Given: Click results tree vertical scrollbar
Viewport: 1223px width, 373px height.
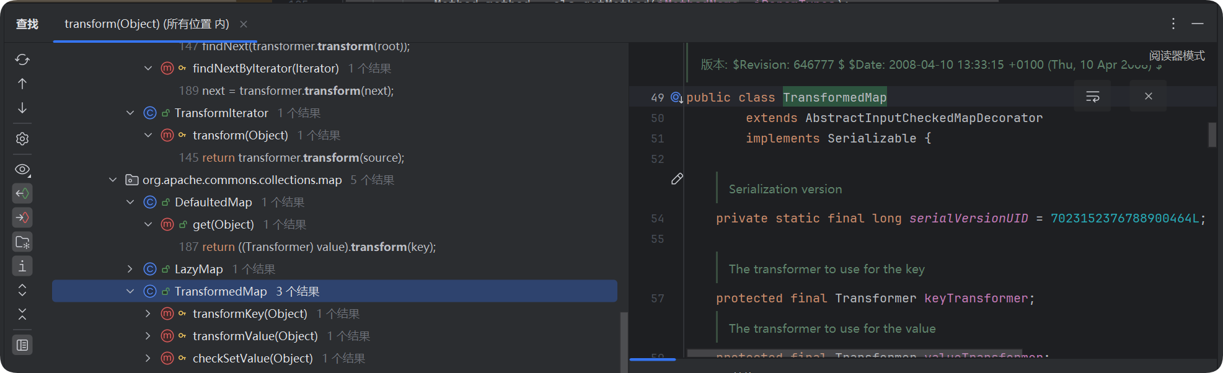Looking at the screenshot, I should point(624,342).
